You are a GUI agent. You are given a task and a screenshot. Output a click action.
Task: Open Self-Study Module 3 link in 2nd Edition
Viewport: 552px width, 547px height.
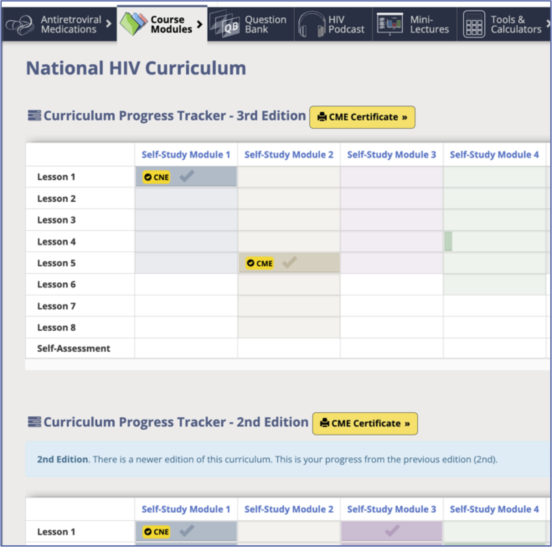pos(392,509)
